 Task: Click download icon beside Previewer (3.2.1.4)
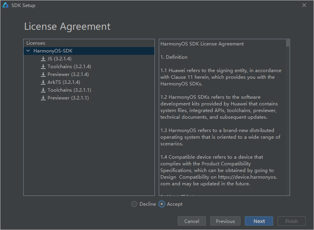(43, 74)
